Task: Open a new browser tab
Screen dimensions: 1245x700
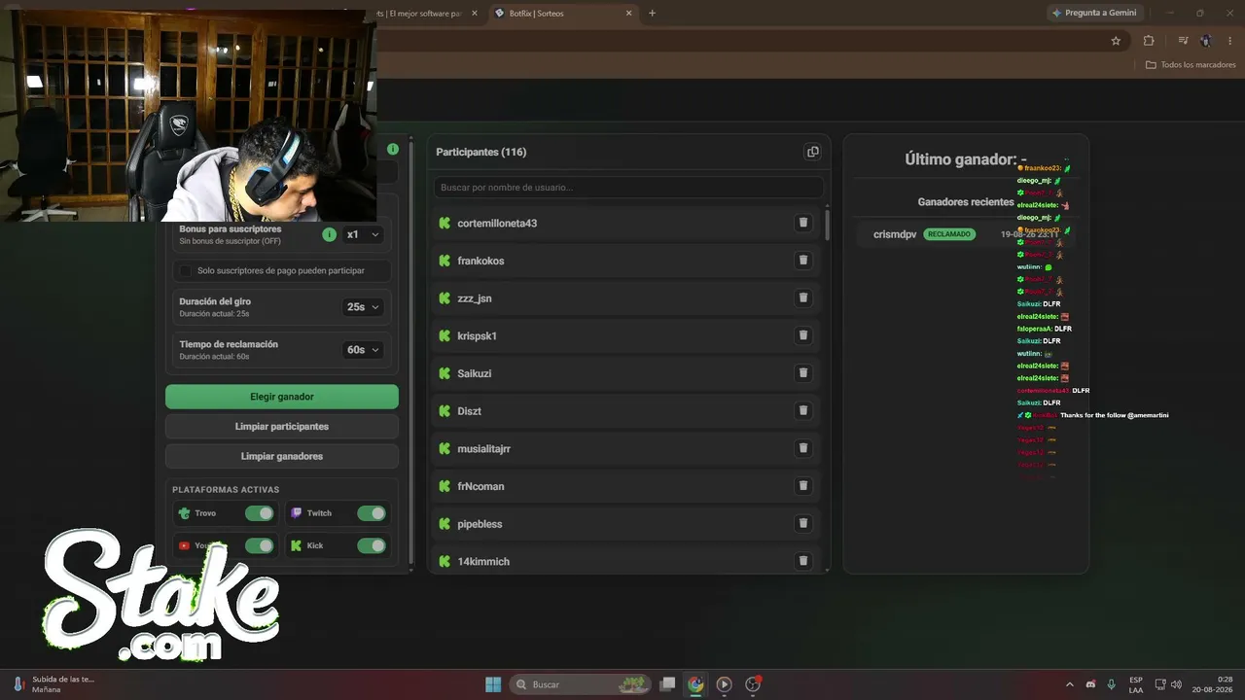Action: click(652, 14)
